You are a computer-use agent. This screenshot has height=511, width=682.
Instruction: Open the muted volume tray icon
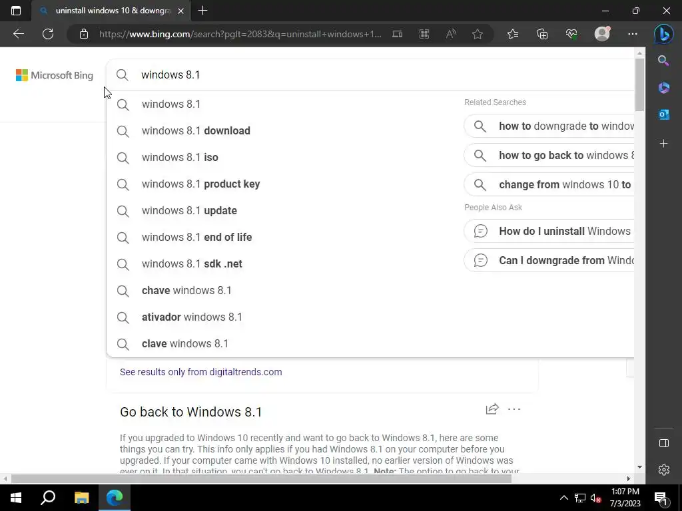(596, 498)
